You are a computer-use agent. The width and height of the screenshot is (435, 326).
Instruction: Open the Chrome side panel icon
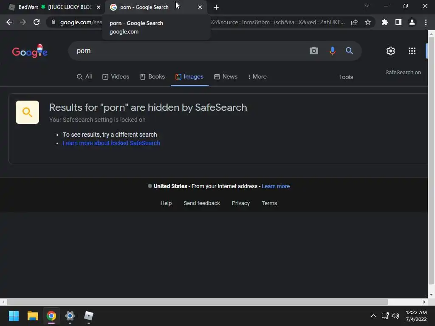398,22
